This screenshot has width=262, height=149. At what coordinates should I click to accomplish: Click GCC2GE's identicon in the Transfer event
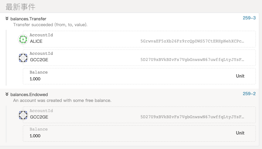(23, 58)
